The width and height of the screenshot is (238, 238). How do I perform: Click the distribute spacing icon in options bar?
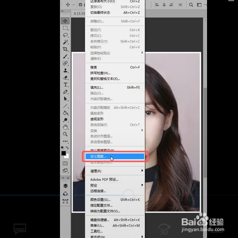[180, 5]
